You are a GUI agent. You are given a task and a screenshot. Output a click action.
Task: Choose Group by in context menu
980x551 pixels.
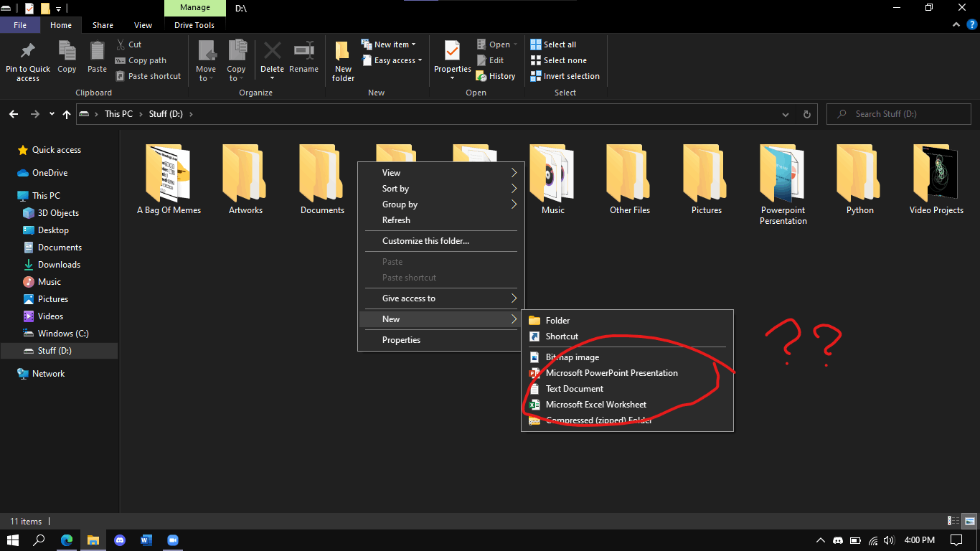[441, 204]
